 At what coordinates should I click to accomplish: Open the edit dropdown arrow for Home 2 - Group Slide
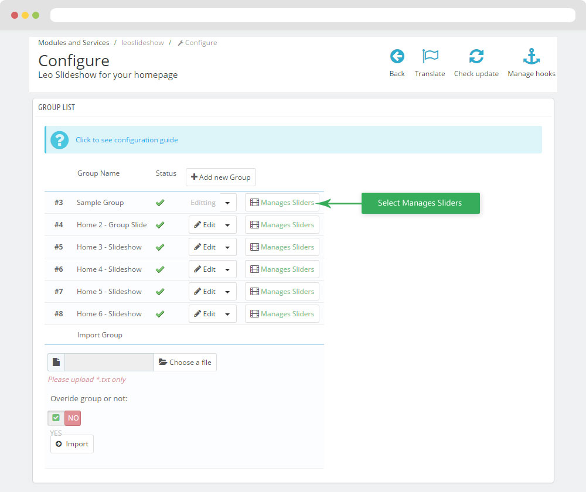pos(227,225)
